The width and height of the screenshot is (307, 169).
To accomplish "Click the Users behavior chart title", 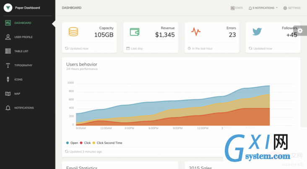I will coord(82,64).
